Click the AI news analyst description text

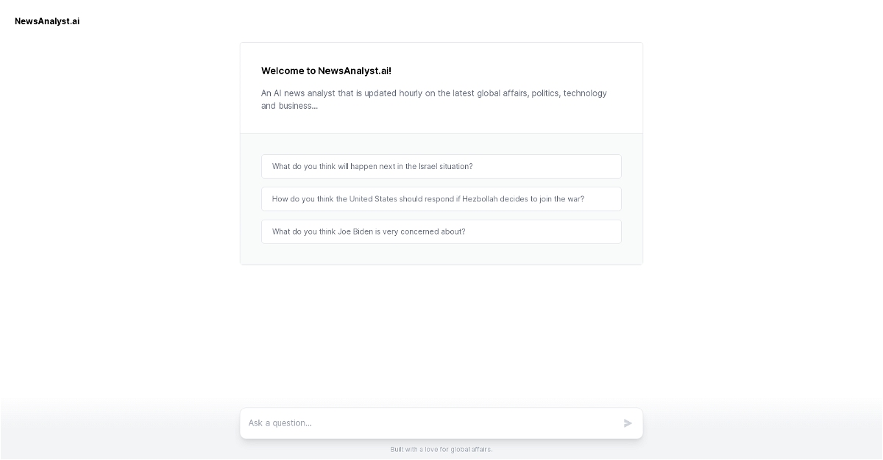point(434,99)
